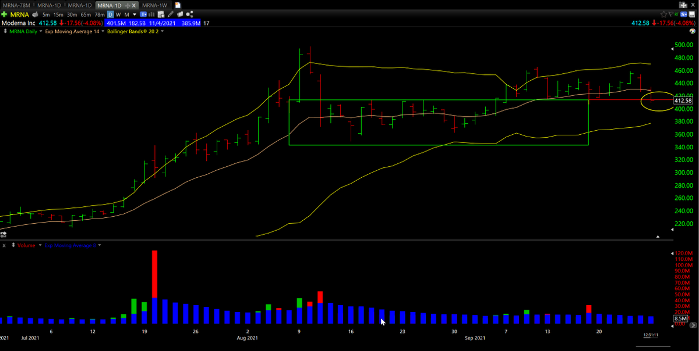Click the lower volume scale arrow
The width and height of the screenshot is (699, 351).
[x=672, y=326]
